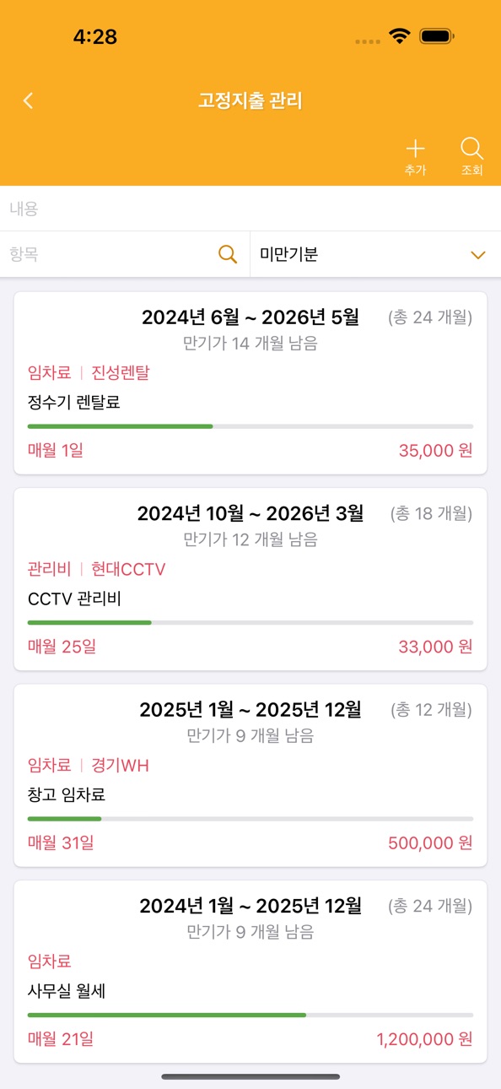Tap the 현대CCTV vendor label

click(x=128, y=569)
